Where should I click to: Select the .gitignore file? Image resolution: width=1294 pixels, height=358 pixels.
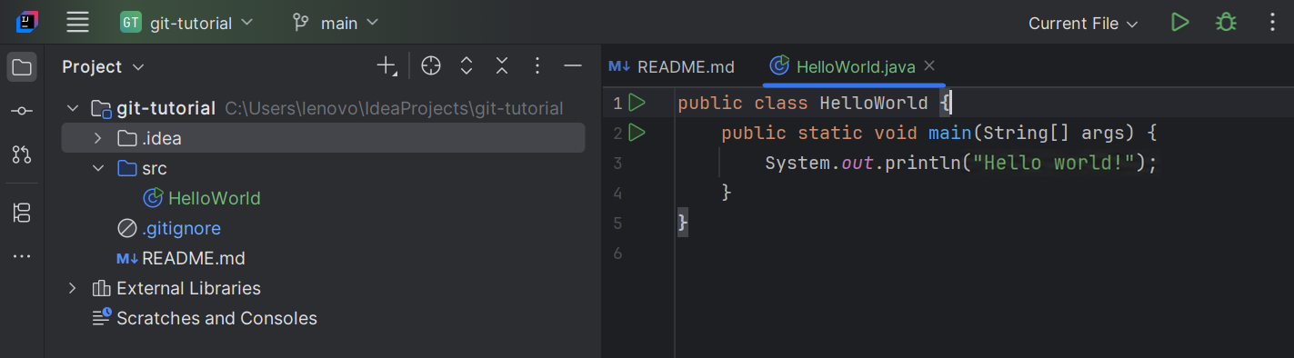[181, 228]
